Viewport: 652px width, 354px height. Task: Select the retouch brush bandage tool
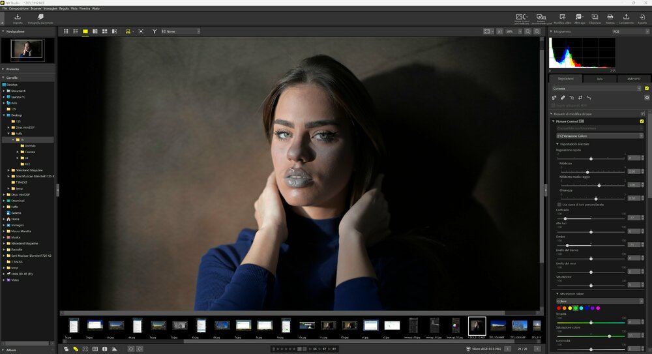coord(563,98)
